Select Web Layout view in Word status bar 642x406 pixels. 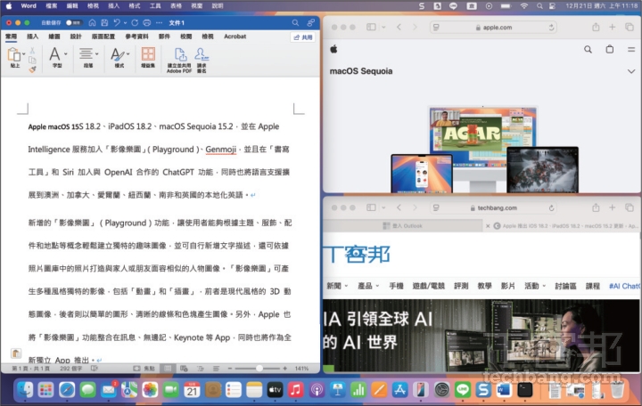click(184, 369)
